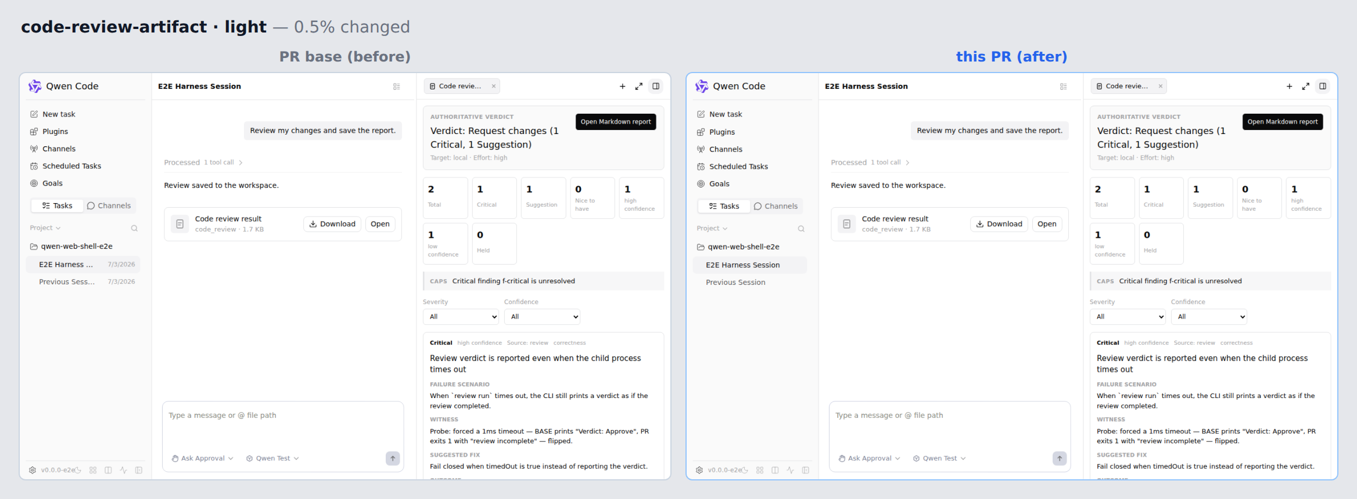Open Confidence dropdown in after panel
1357x499 pixels.
[1209, 317]
